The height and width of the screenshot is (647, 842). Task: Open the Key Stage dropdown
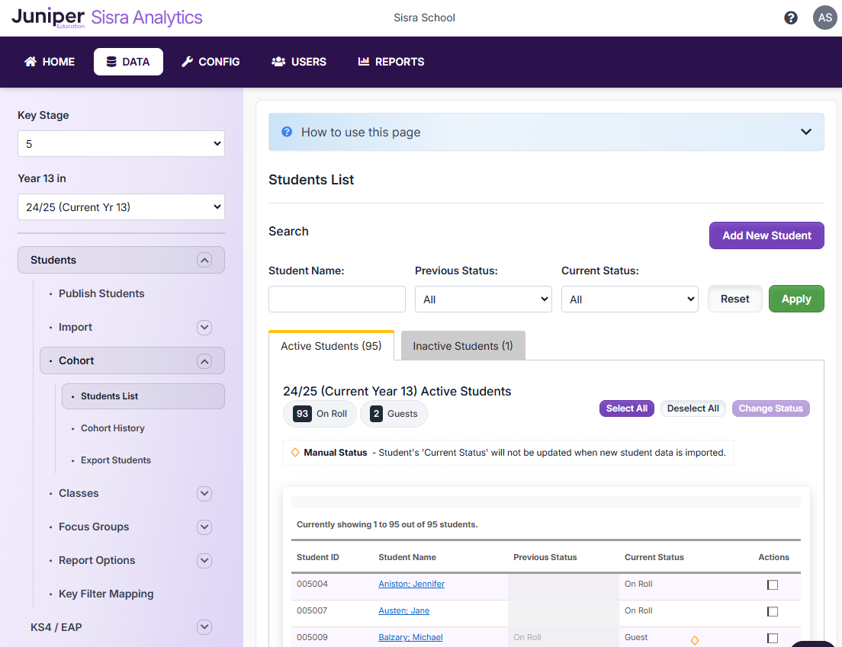tap(121, 144)
